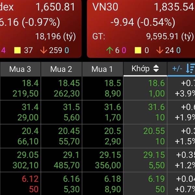Tap the orange down arrow beside 259
This screenshot has width=195, height=195.
[44, 50]
